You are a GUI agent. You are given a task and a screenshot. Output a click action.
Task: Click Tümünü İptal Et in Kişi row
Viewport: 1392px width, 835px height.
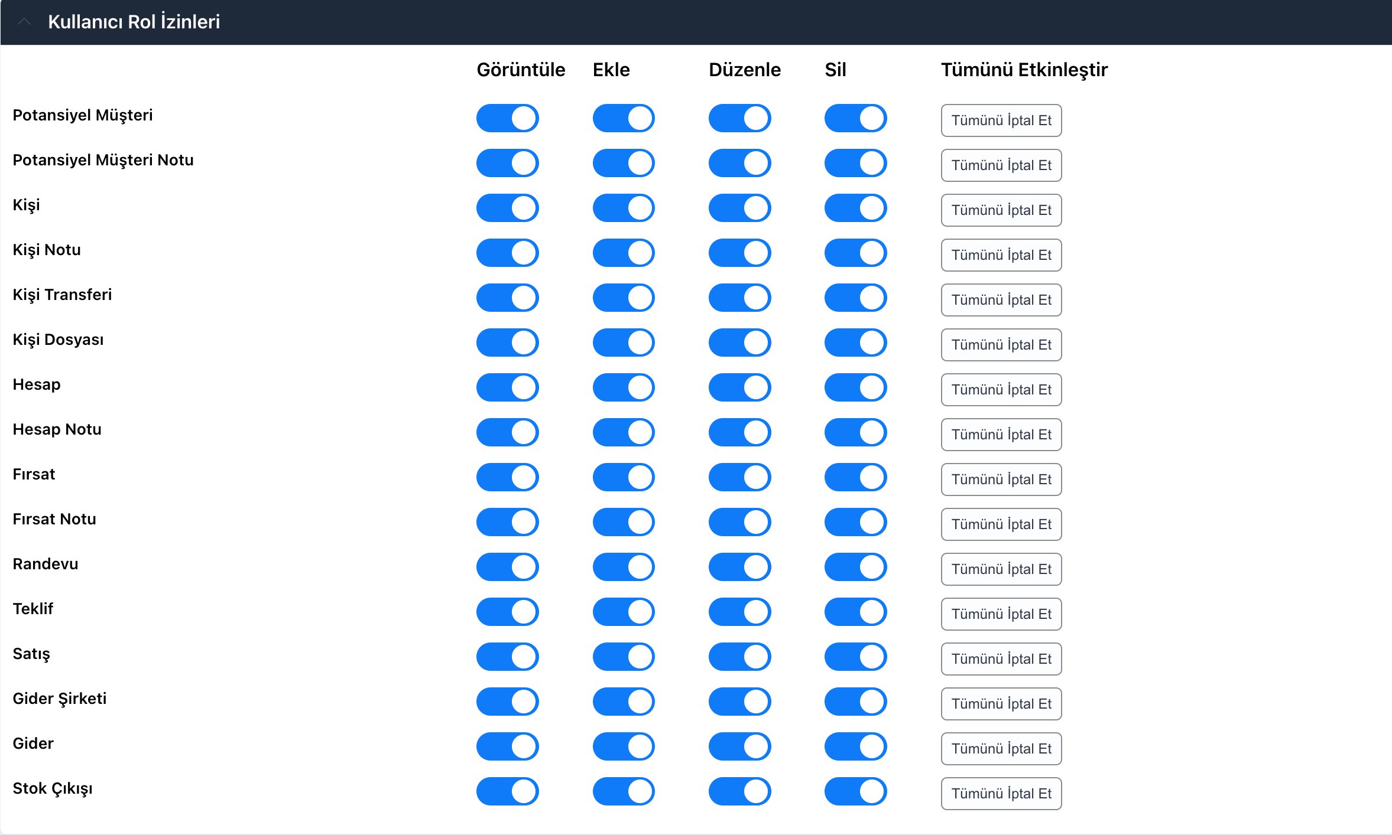[1001, 210]
